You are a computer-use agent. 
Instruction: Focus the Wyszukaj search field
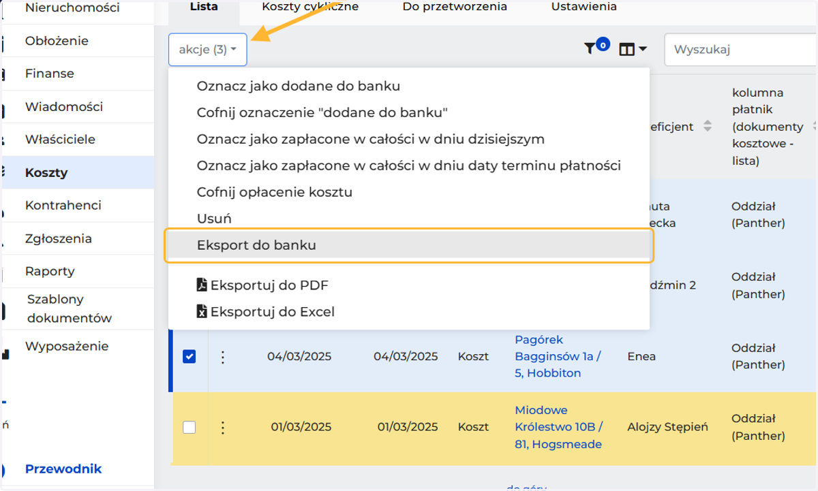click(741, 49)
